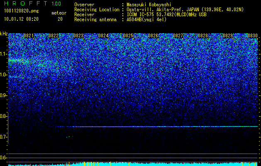Click the 0823 time marker
This screenshot has height=166, width=261.
tap(78, 36)
